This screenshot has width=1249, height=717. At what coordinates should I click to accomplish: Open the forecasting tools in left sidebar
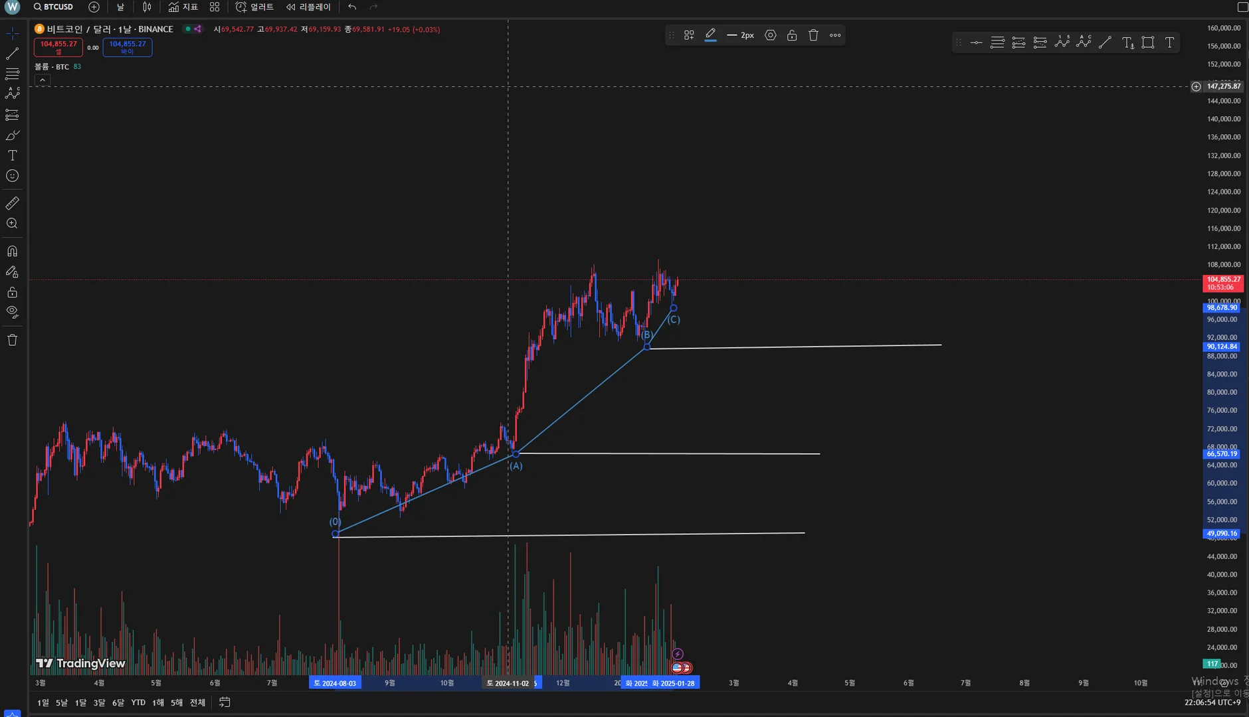tap(12, 115)
